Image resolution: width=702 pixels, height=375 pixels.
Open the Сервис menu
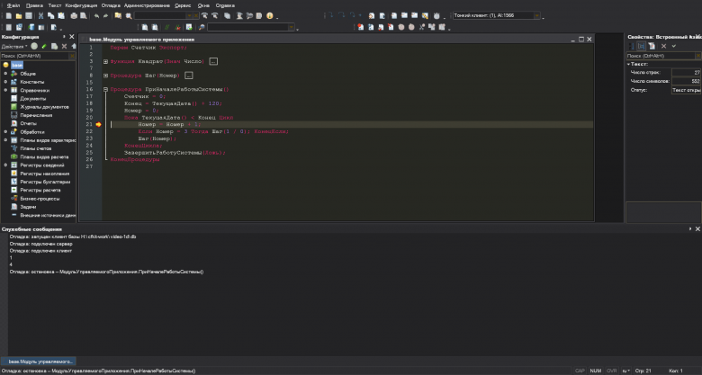click(183, 5)
